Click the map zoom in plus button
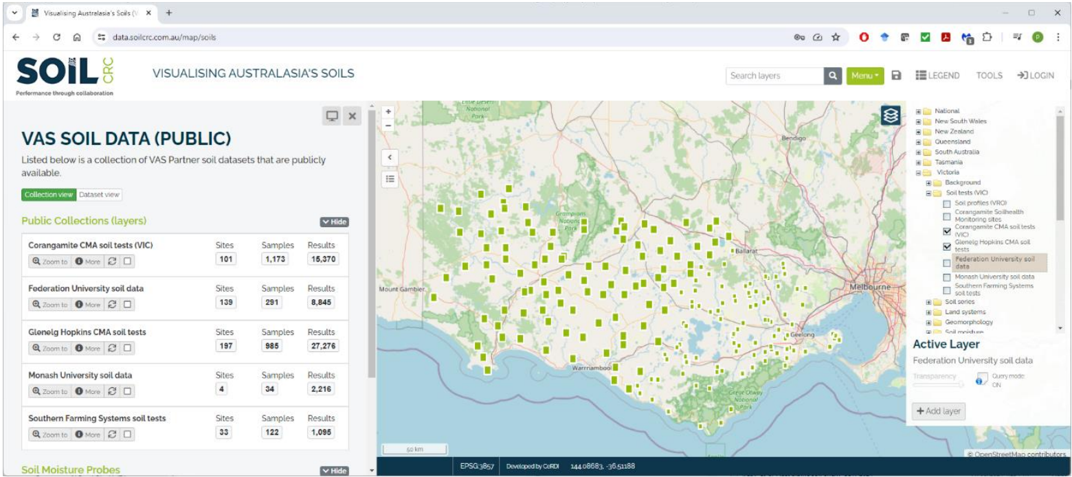The height and width of the screenshot is (477, 1072). coord(388,112)
